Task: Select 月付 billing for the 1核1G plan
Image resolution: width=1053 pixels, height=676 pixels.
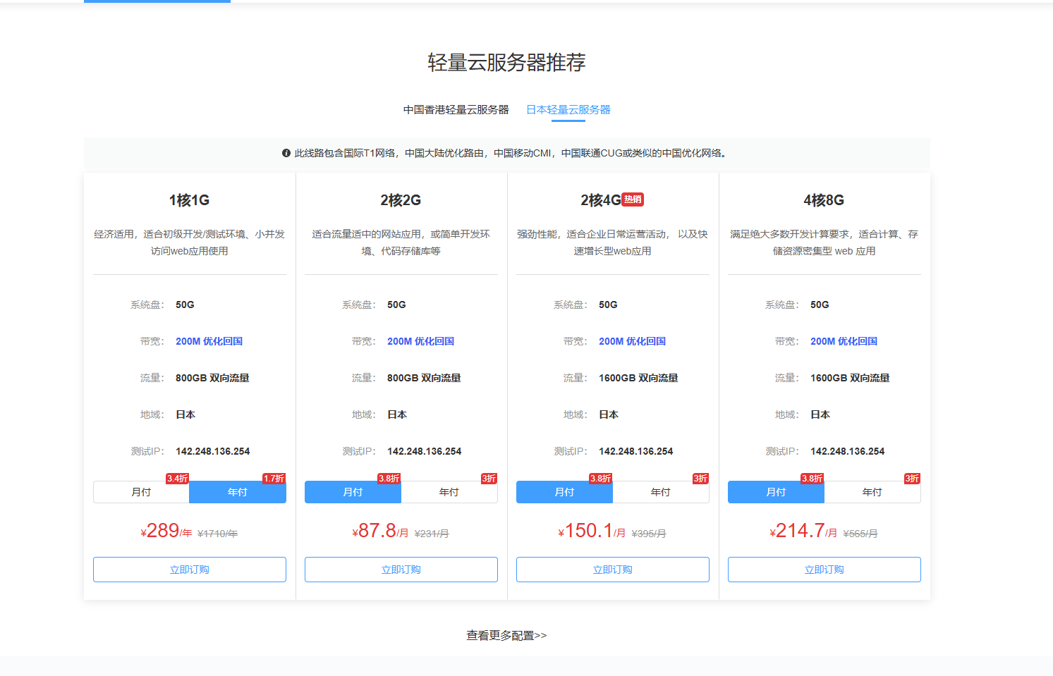Action: pos(141,492)
